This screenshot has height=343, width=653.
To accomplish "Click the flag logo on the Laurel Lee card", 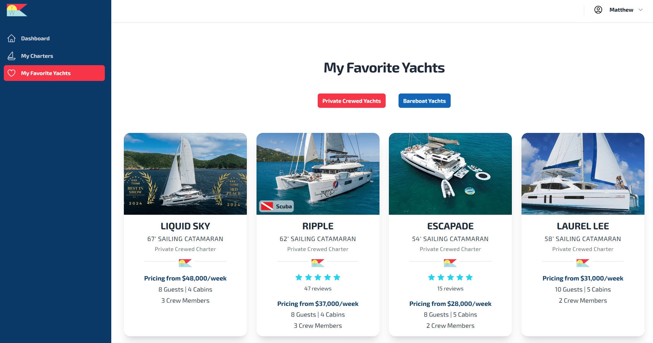I will click(x=583, y=263).
